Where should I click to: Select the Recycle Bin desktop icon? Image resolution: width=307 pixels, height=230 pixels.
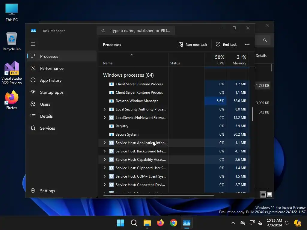pyautogui.click(x=12, y=42)
